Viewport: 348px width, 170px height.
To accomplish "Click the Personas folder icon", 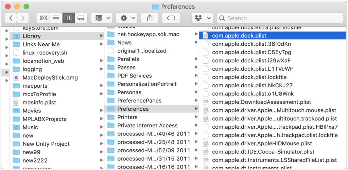I will click(111, 92).
